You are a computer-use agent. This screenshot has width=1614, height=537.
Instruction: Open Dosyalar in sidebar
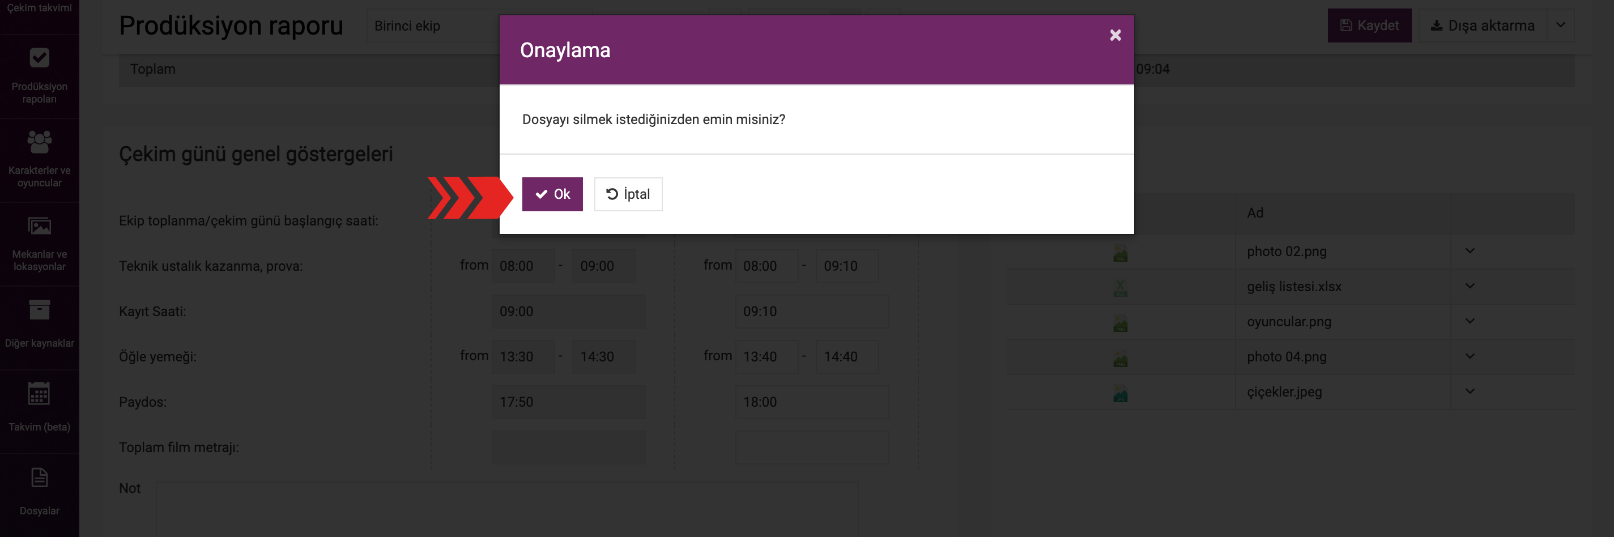click(x=40, y=495)
